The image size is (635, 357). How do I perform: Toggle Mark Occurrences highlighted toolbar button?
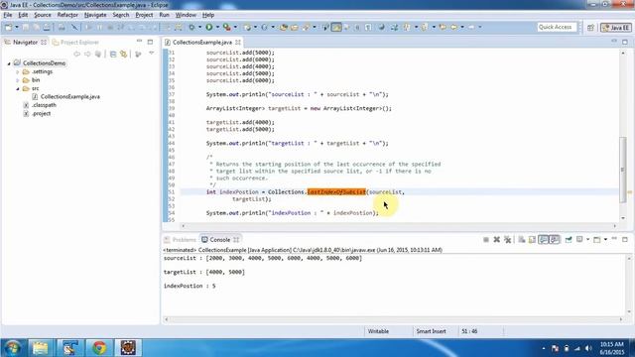pos(336,27)
